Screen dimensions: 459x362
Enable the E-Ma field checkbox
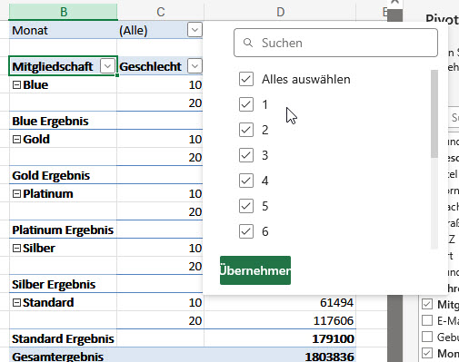coord(427,320)
